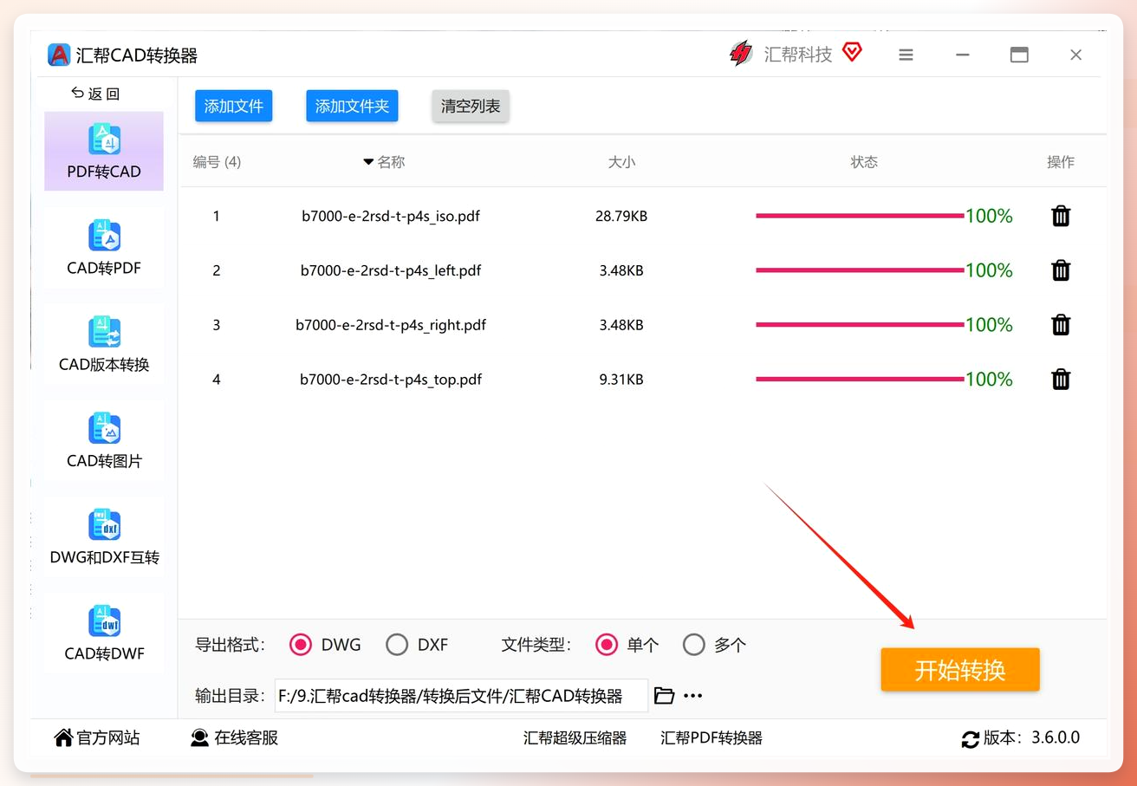
Task: Click the version refresh icon
Action: (971, 739)
